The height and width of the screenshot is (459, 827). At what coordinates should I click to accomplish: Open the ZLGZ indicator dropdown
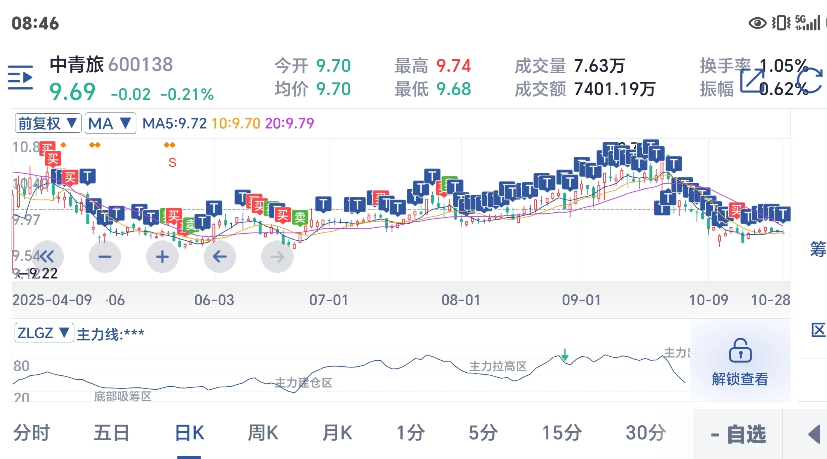[x=44, y=333]
